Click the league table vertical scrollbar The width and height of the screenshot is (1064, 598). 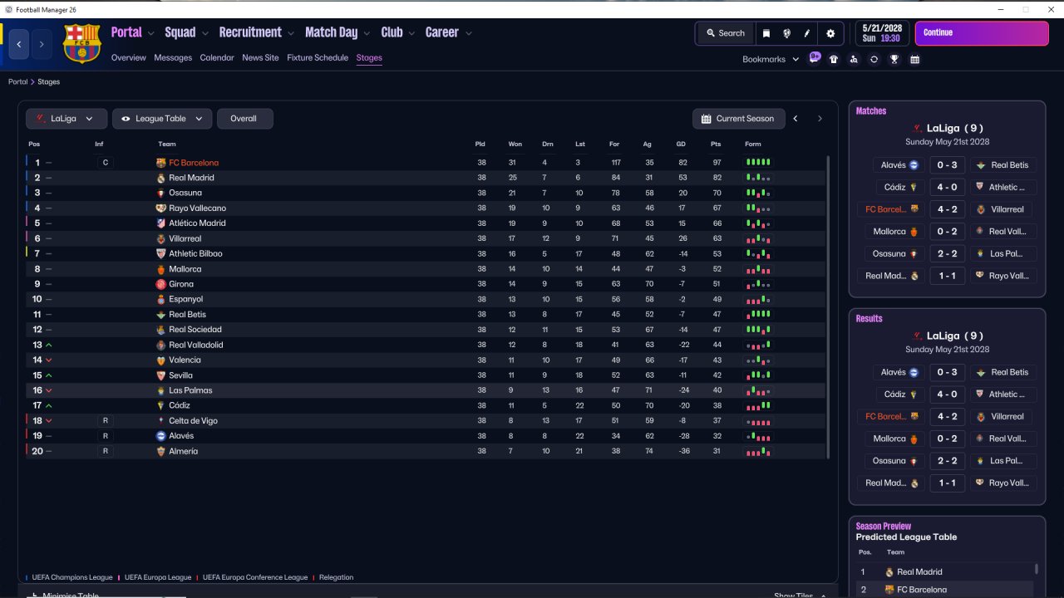point(828,306)
